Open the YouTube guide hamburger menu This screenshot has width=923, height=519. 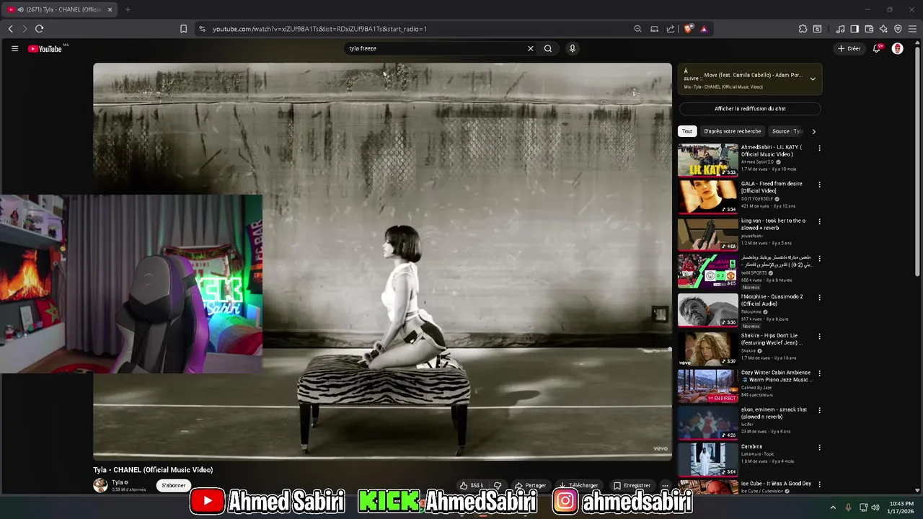click(14, 48)
